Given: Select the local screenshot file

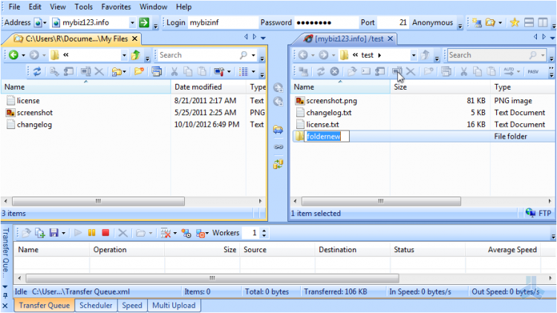Looking at the screenshot, I should pyautogui.click(x=35, y=113).
